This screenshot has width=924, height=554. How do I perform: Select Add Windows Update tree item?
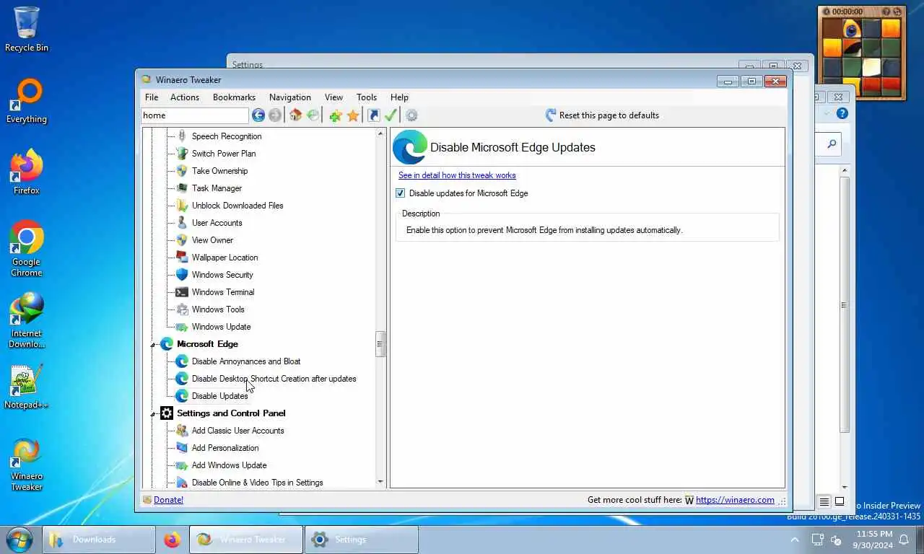pos(229,465)
